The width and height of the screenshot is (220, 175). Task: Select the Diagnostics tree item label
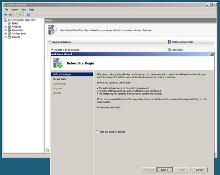[18, 30]
